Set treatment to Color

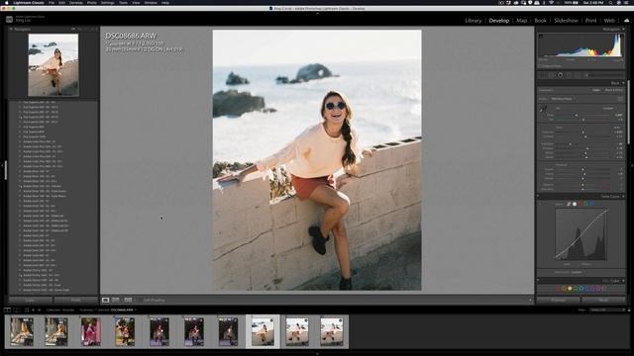pyautogui.click(x=596, y=90)
